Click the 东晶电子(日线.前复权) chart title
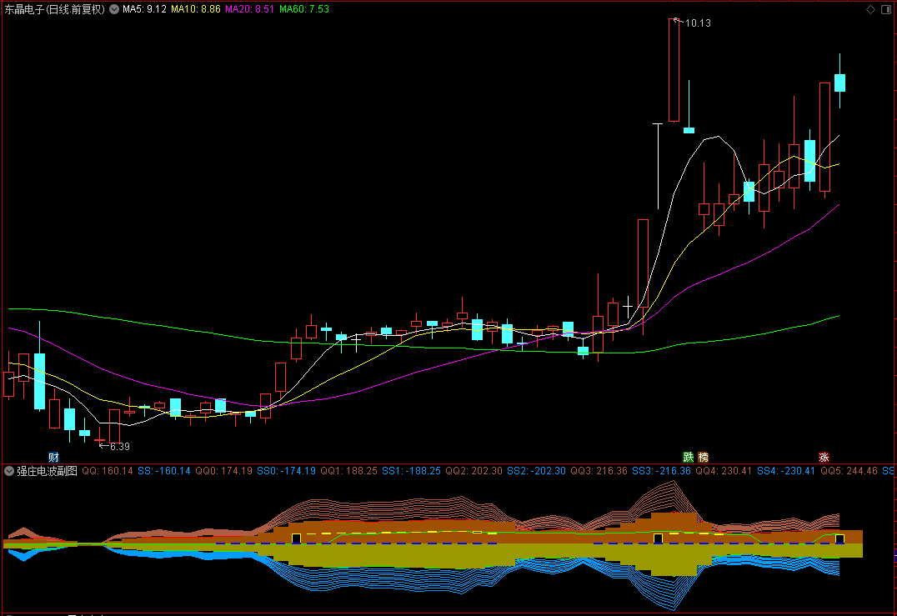The image size is (897, 616). [x=55, y=9]
